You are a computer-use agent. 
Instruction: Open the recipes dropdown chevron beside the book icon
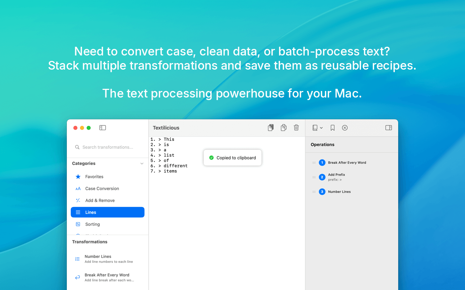tap(321, 128)
